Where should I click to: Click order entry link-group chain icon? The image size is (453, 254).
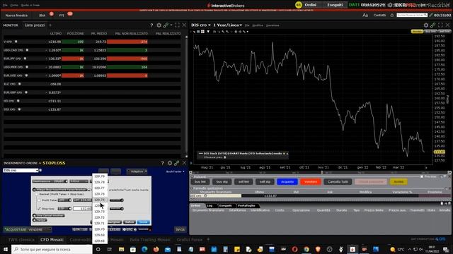tap(176, 163)
